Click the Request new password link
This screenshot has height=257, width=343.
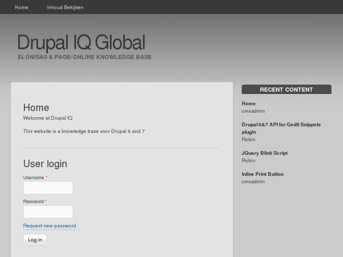(50, 226)
